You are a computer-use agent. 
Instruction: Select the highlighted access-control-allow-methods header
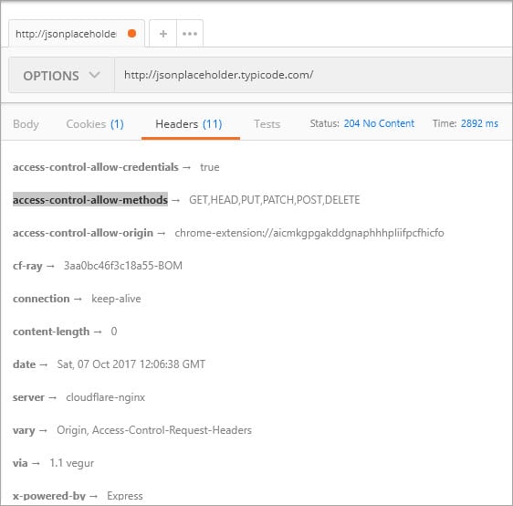[x=90, y=200]
